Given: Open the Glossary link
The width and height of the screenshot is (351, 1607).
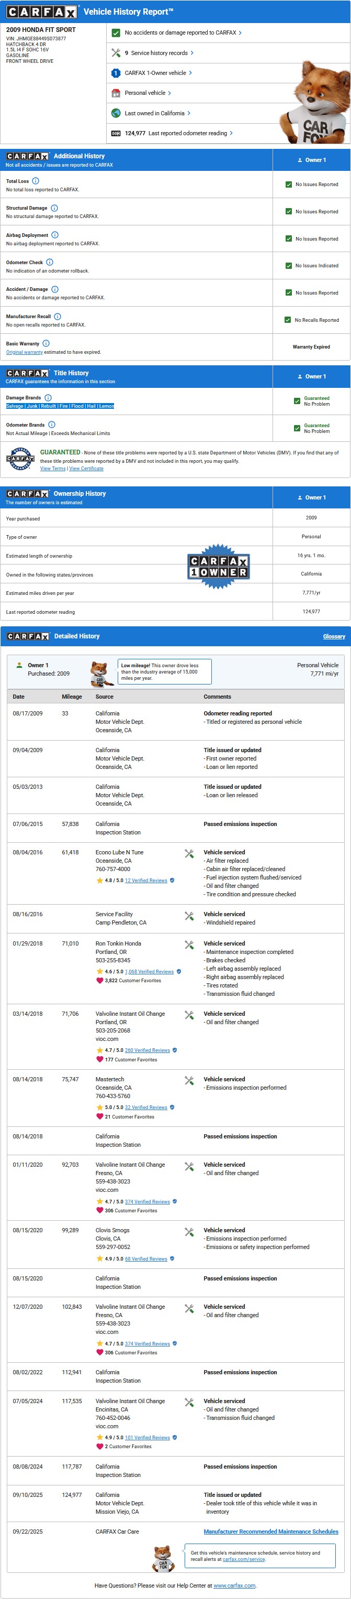Looking at the screenshot, I should pos(334,636).
